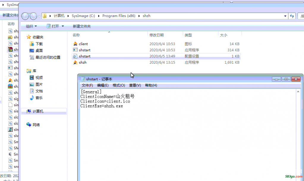
Task: Minimize the shstart Notepad window
Action: click(276, 79)
